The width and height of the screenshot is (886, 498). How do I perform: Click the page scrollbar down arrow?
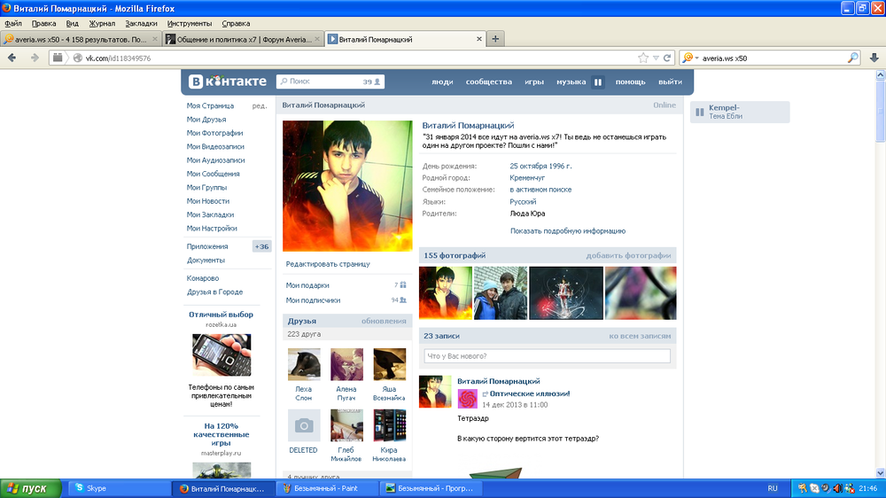click(881, 472)
